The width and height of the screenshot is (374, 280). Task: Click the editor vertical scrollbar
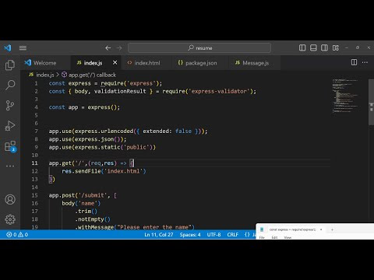pos(371,102)
